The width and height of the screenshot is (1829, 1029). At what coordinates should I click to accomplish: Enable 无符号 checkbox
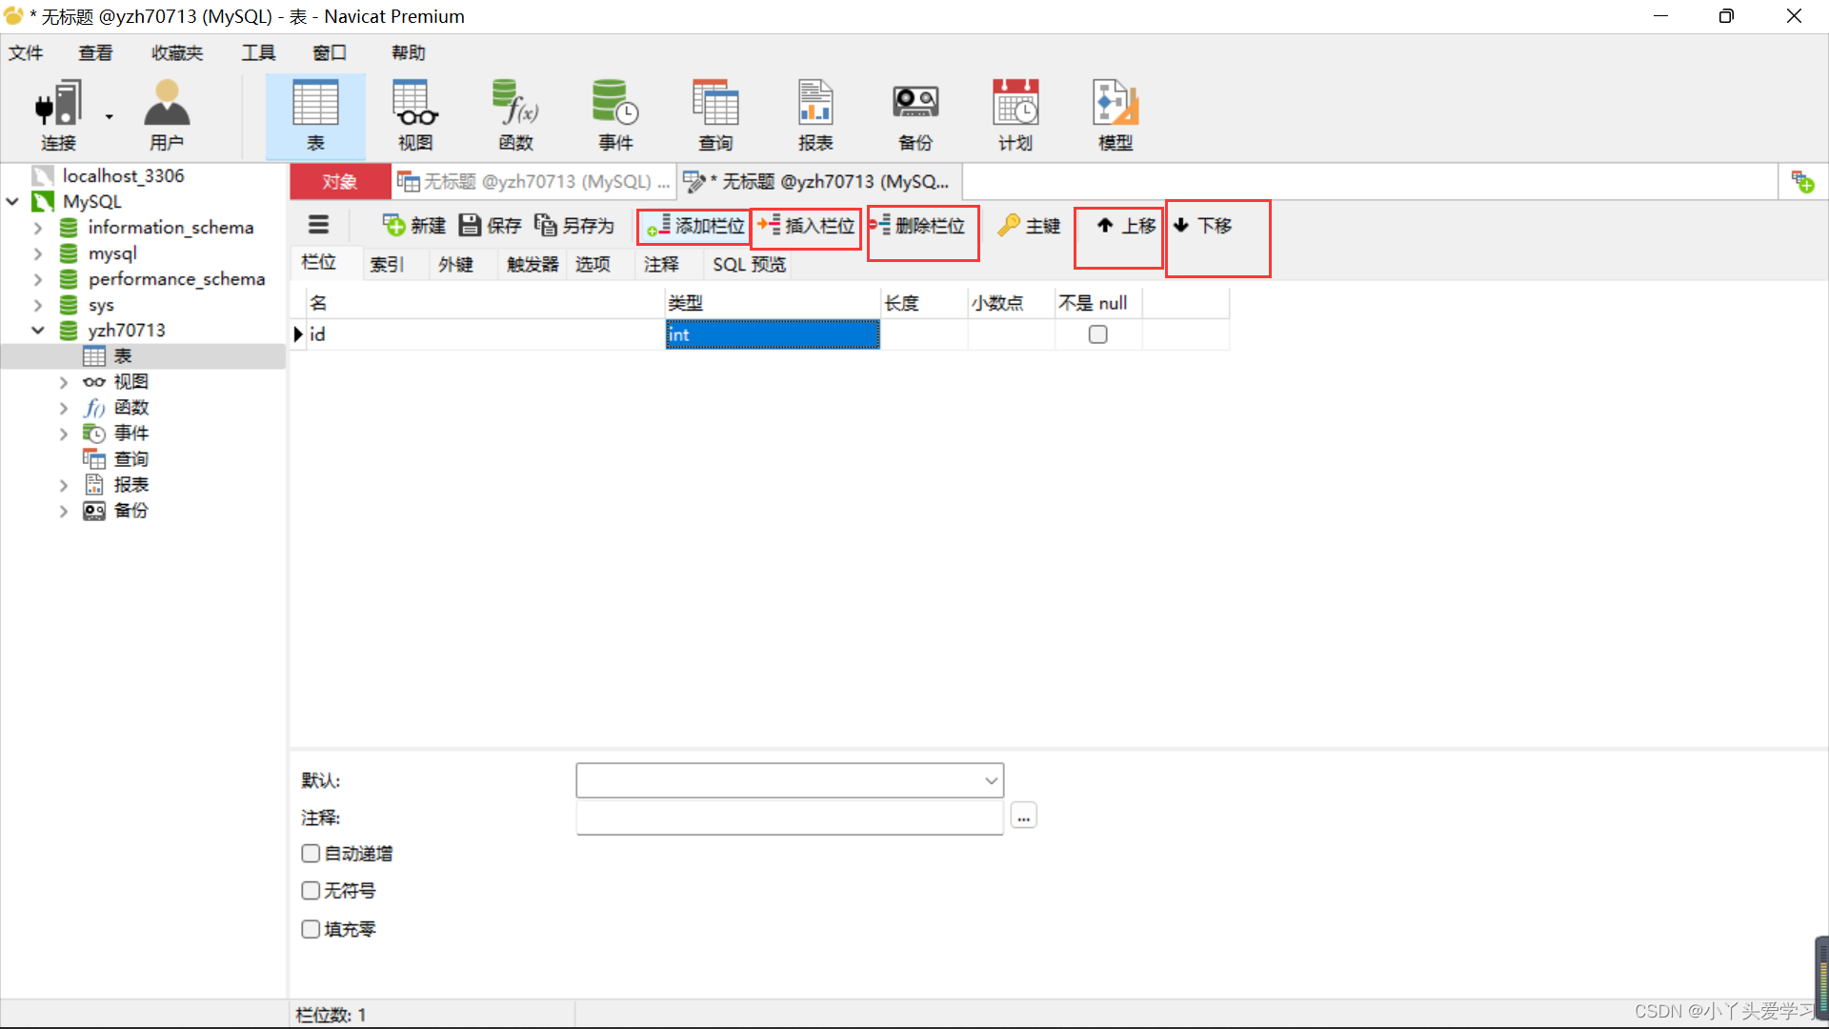[311, 890]
